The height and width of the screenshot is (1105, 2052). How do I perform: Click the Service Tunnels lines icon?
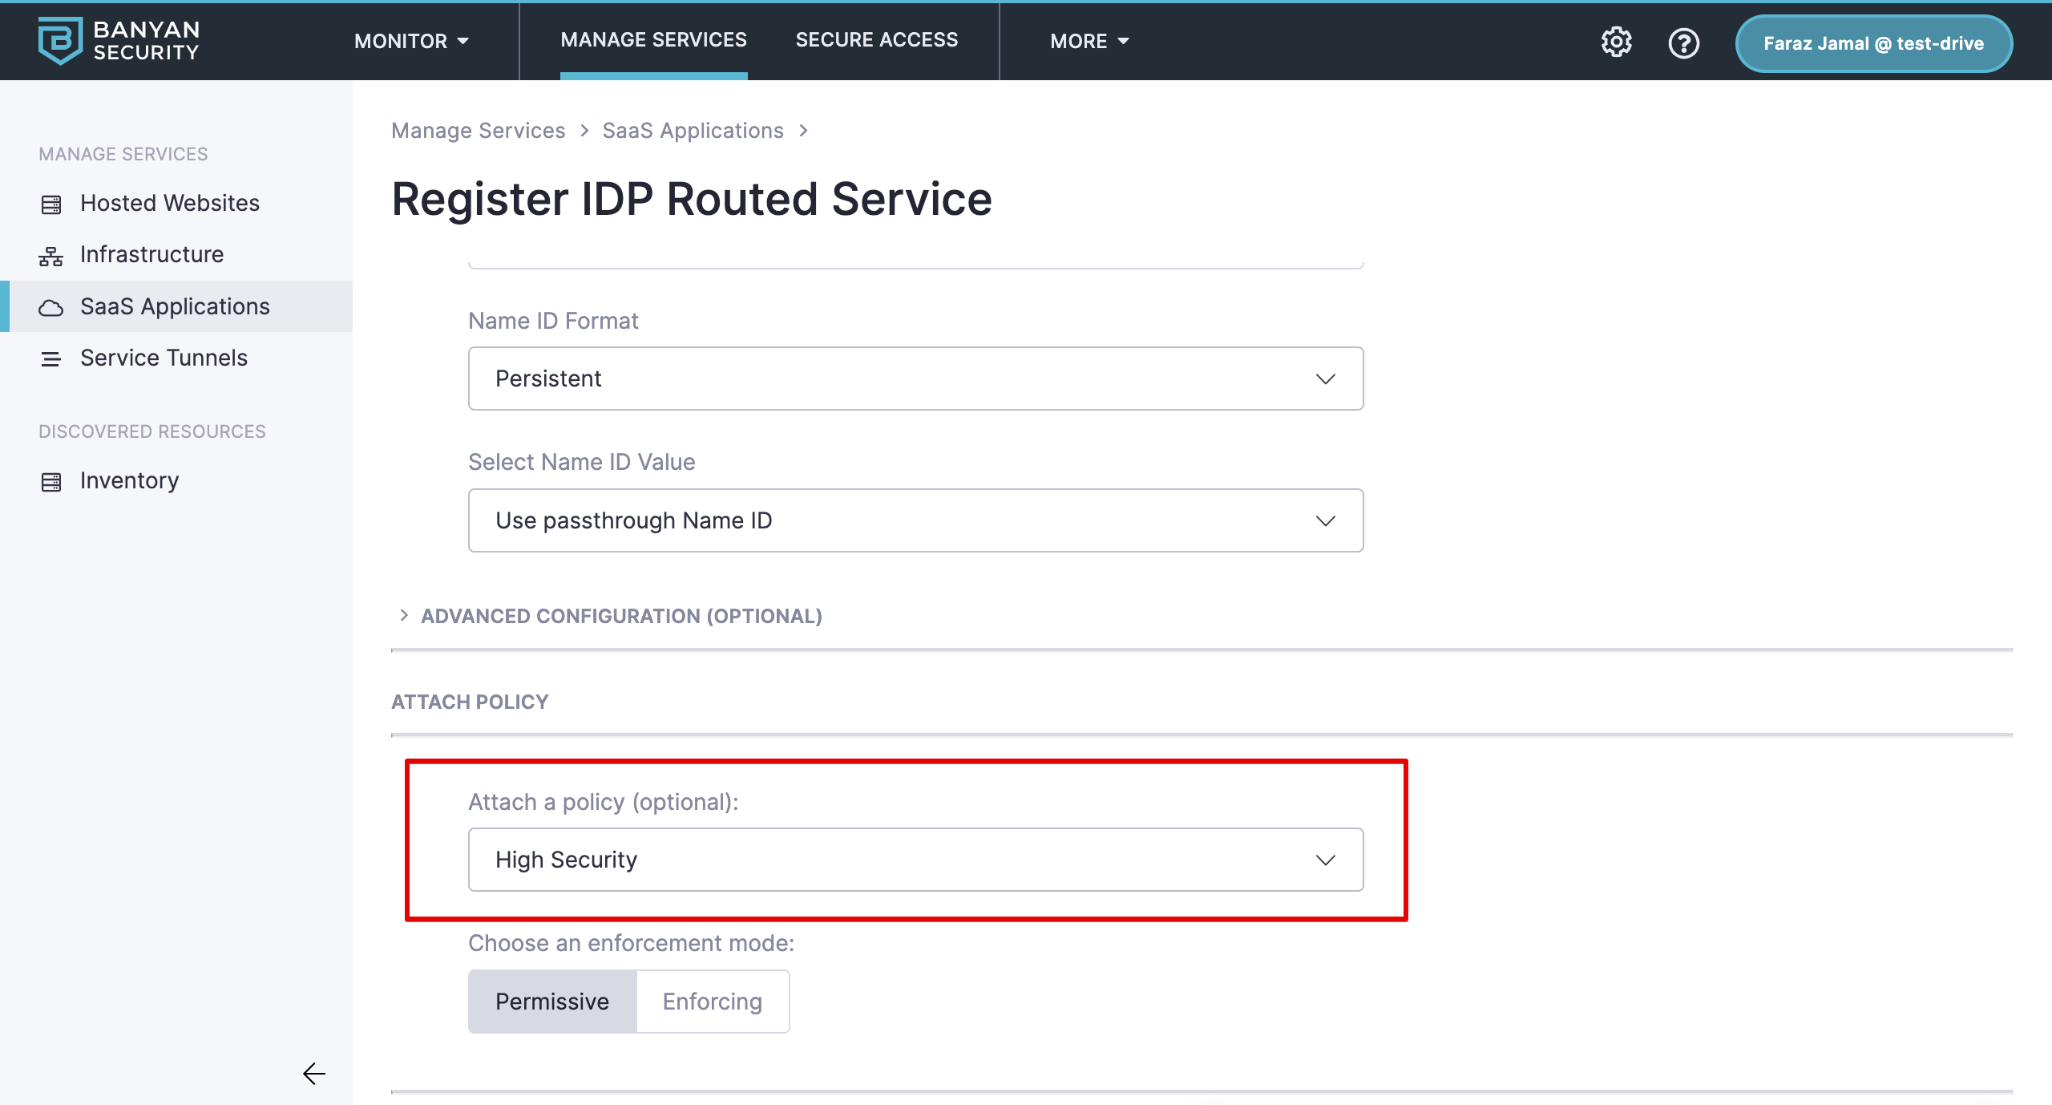tap(51, 359)
